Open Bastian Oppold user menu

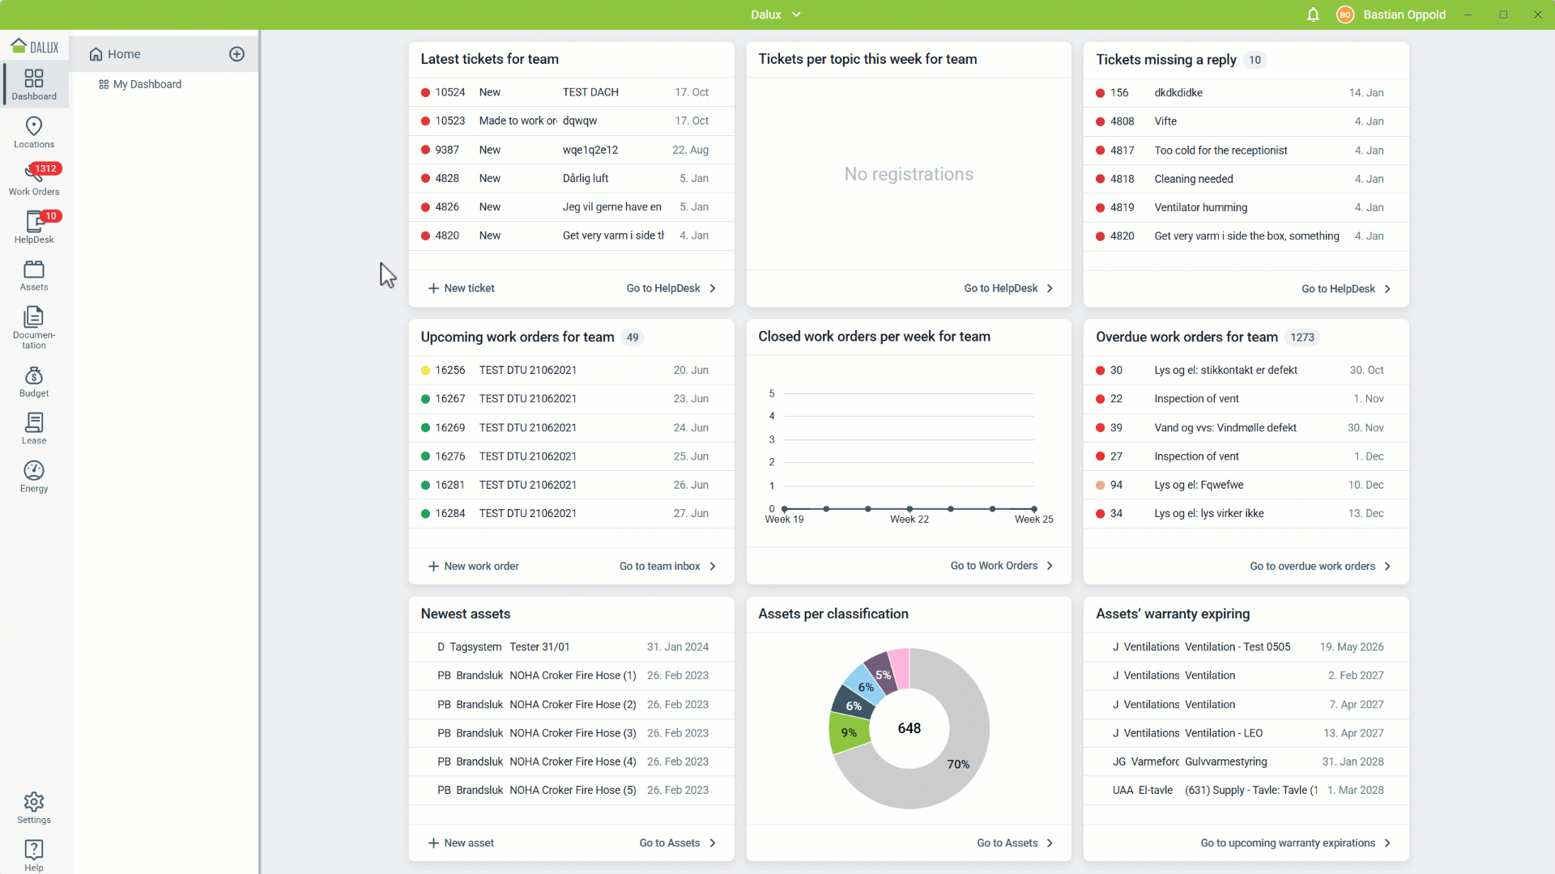1403,15
